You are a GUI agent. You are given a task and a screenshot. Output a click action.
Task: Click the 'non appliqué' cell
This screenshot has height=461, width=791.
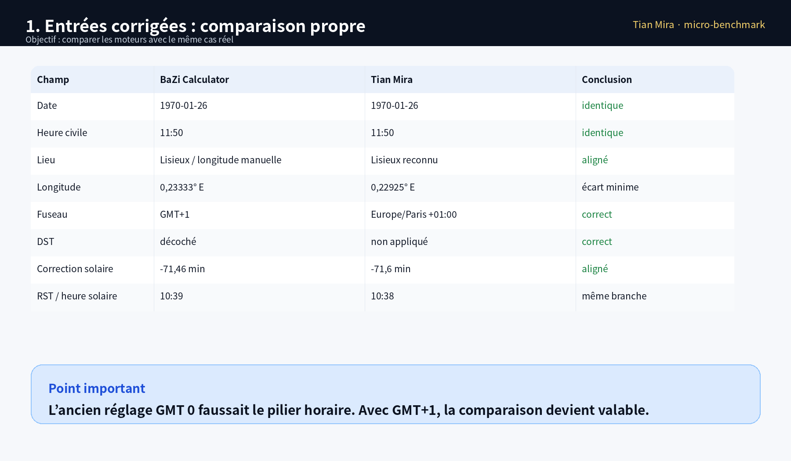pos(399,241)
